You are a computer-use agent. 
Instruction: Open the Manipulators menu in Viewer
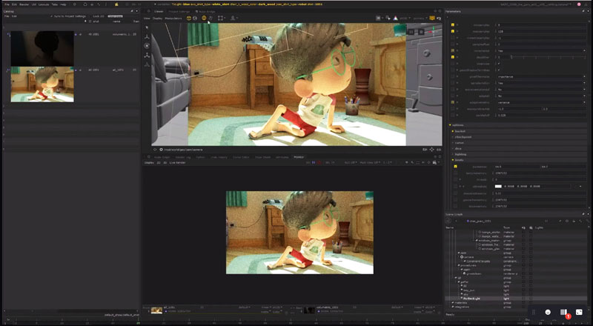point(173,19)
